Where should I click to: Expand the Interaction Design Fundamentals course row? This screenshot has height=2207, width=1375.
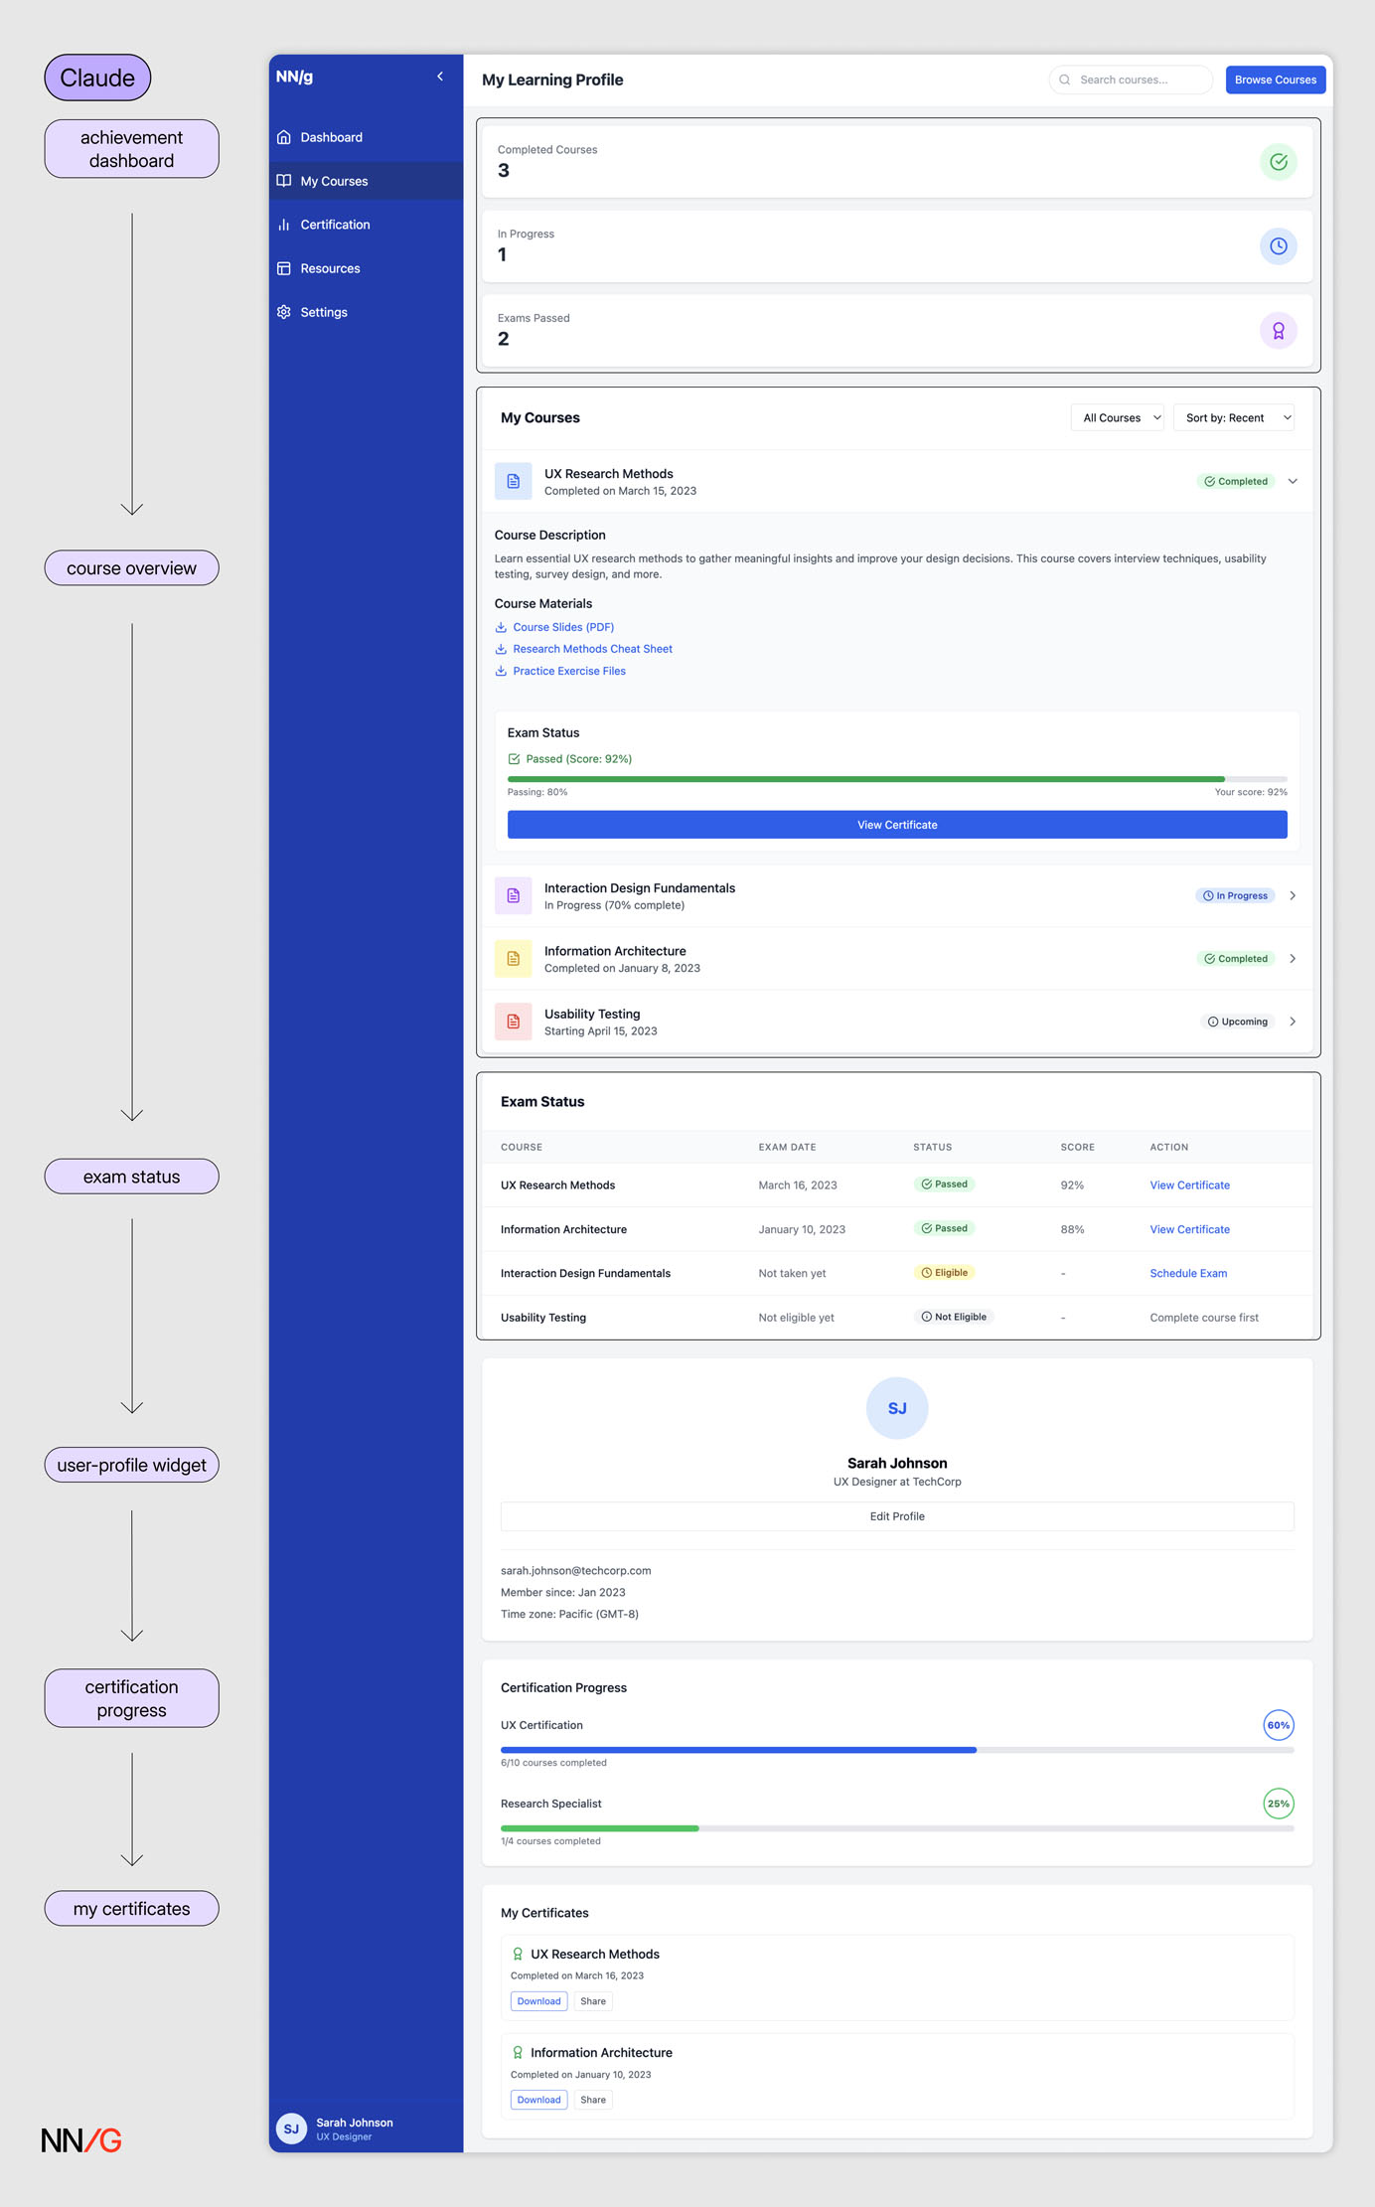(1293, 895)
